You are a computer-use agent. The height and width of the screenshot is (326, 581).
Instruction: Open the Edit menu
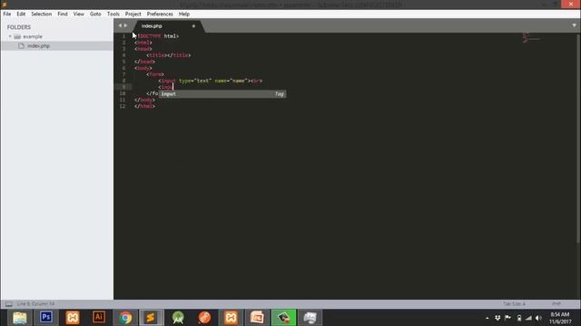tap(21, 14)
